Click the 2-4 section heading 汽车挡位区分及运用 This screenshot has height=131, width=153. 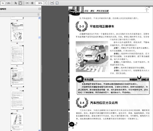pyautogui.click(x=104, y=103)
